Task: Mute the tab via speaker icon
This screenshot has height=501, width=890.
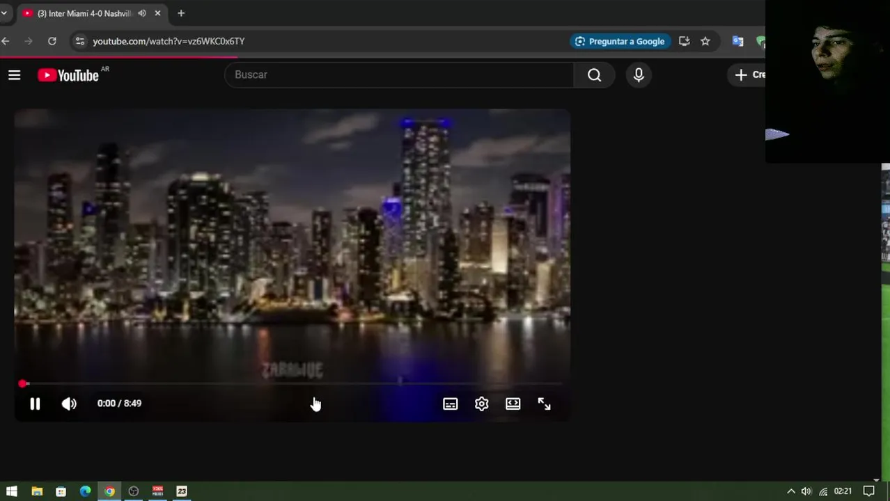Action: 142,13
